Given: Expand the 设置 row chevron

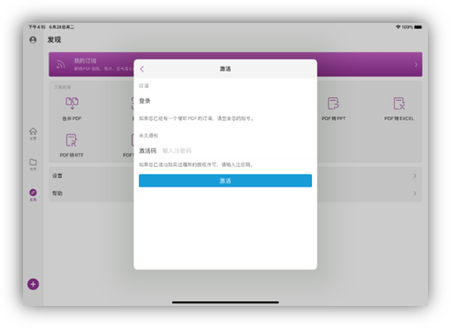Looking at the screenshot, I should (415, 176).
